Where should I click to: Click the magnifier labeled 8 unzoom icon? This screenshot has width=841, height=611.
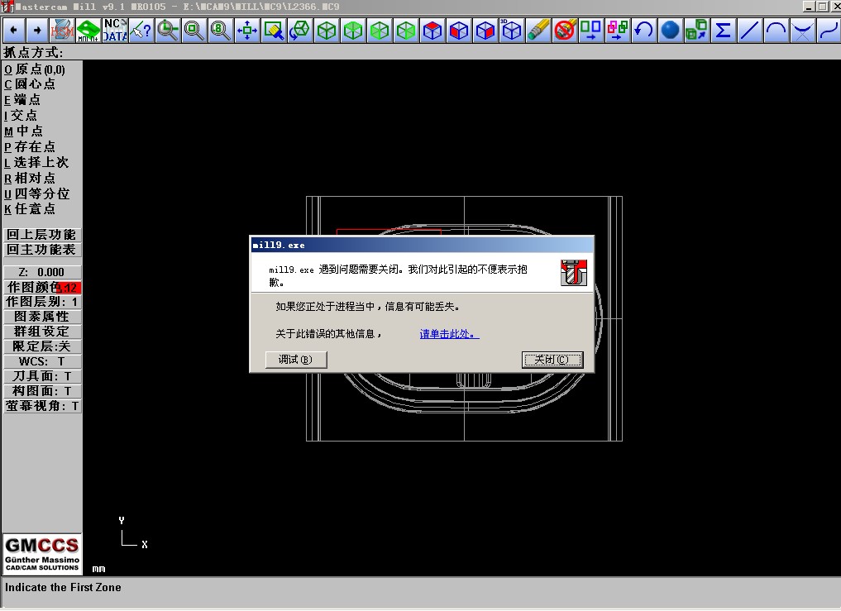point(221,30)
